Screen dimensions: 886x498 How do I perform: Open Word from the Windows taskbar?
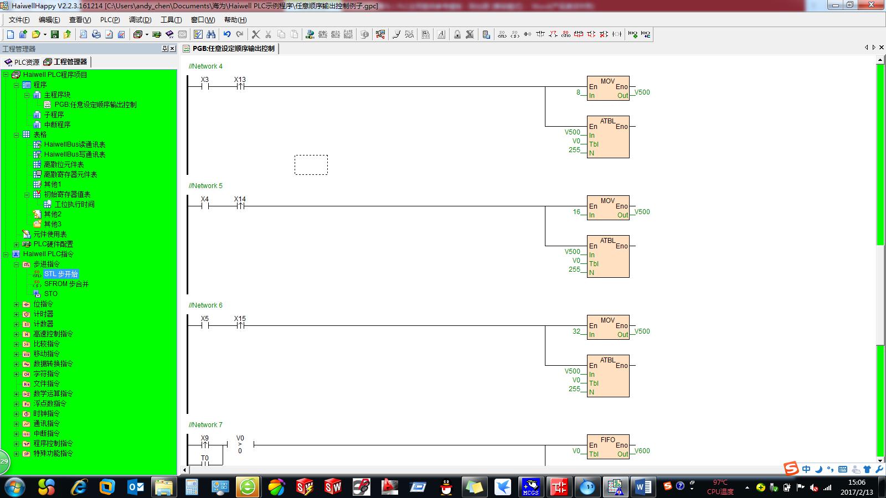[643, 487]
